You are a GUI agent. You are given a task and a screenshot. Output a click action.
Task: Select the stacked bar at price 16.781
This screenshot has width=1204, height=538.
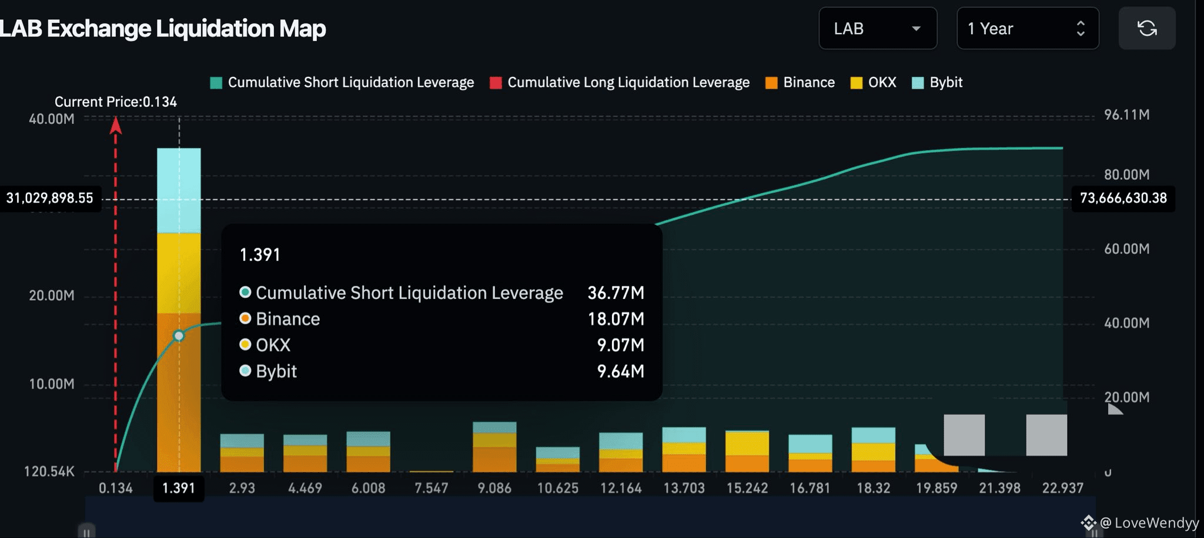[x=810, y=453]
